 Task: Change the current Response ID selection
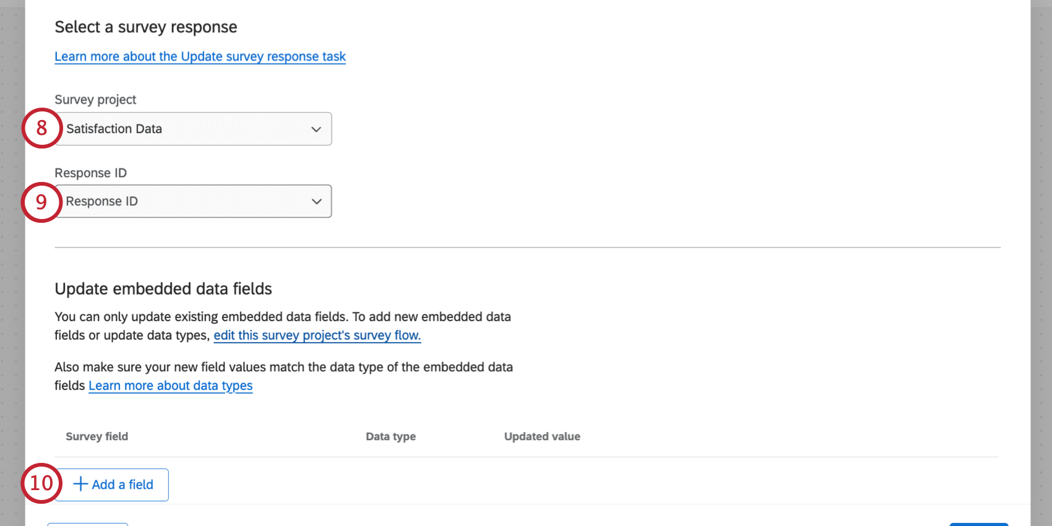192,201
